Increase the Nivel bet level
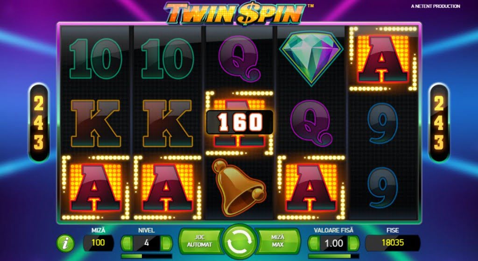 (x=166, y=243)
